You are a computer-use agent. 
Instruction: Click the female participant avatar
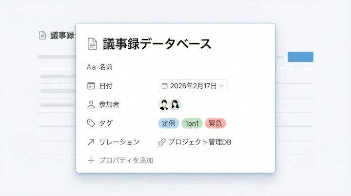pos(175,105)
